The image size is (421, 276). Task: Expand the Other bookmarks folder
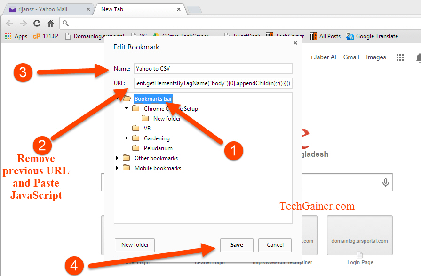pos(116,158)
